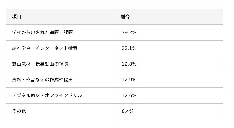Screen dimensions: 234x128
Task: Click the word 宿題 in first row
Action: tap(54, 32)
